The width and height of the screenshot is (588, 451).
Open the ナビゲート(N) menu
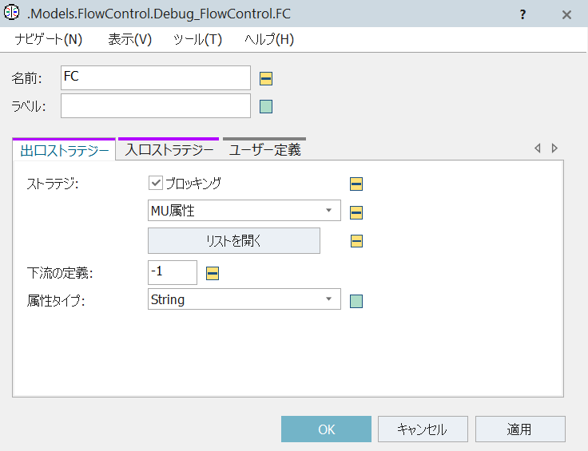click(49, 39)
